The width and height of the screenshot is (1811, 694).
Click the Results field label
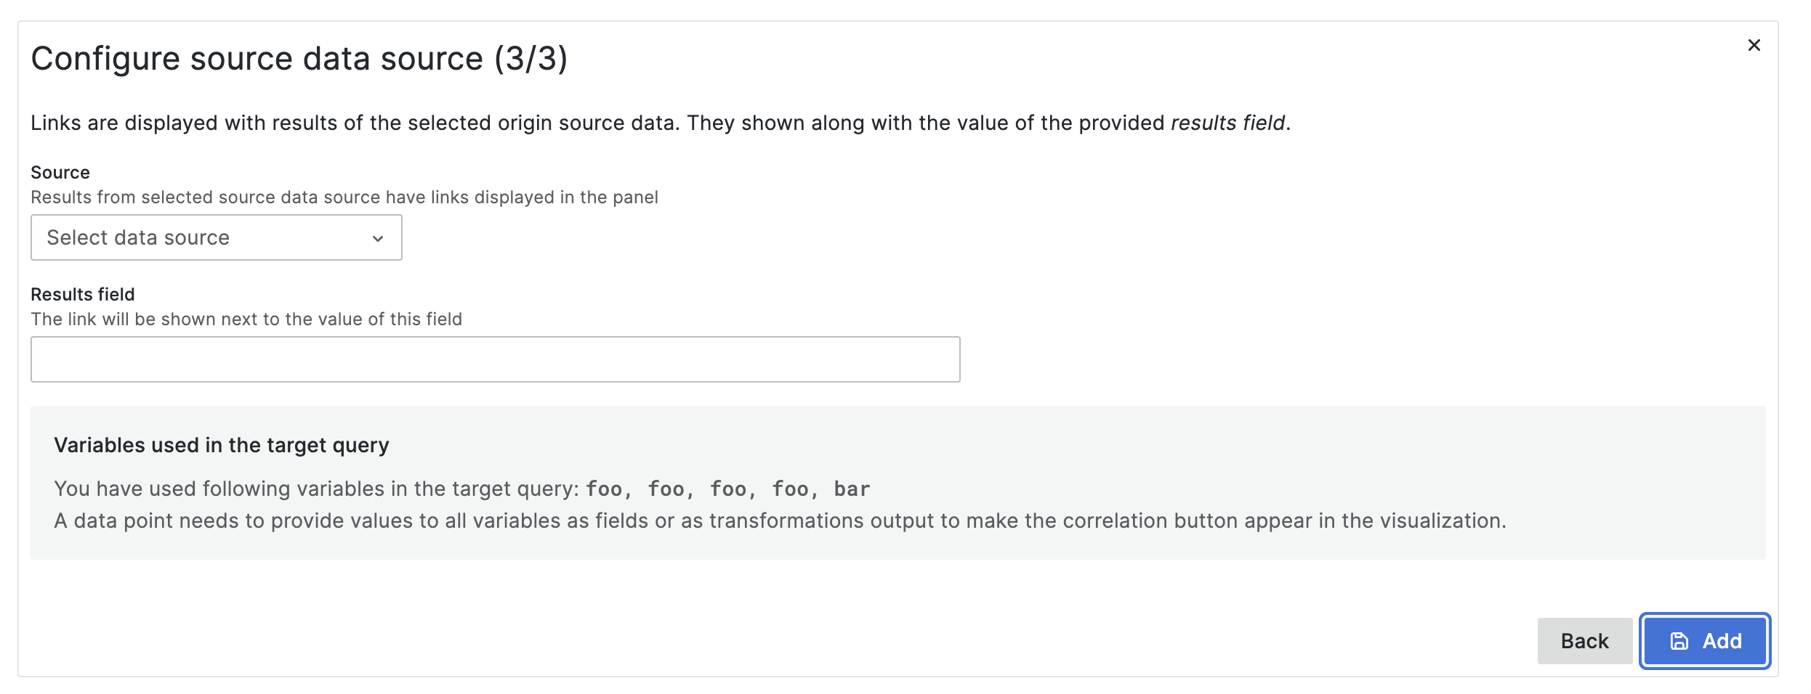point(83,295)
